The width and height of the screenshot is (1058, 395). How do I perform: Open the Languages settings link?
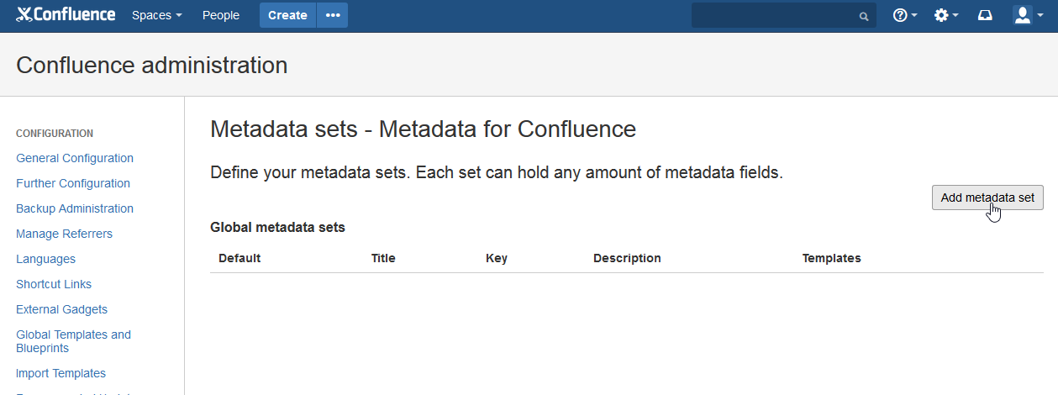coord(45,259)
